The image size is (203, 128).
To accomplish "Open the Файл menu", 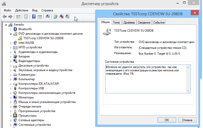I will click(7, 10).
